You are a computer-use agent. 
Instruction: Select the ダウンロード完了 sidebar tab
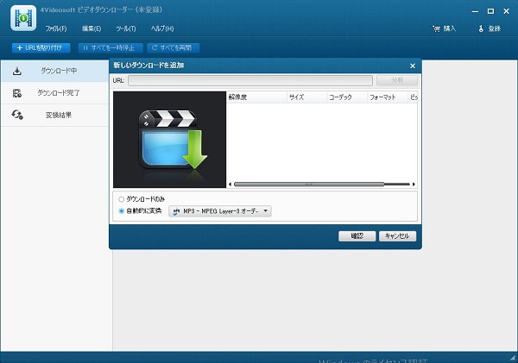point(54,93)
